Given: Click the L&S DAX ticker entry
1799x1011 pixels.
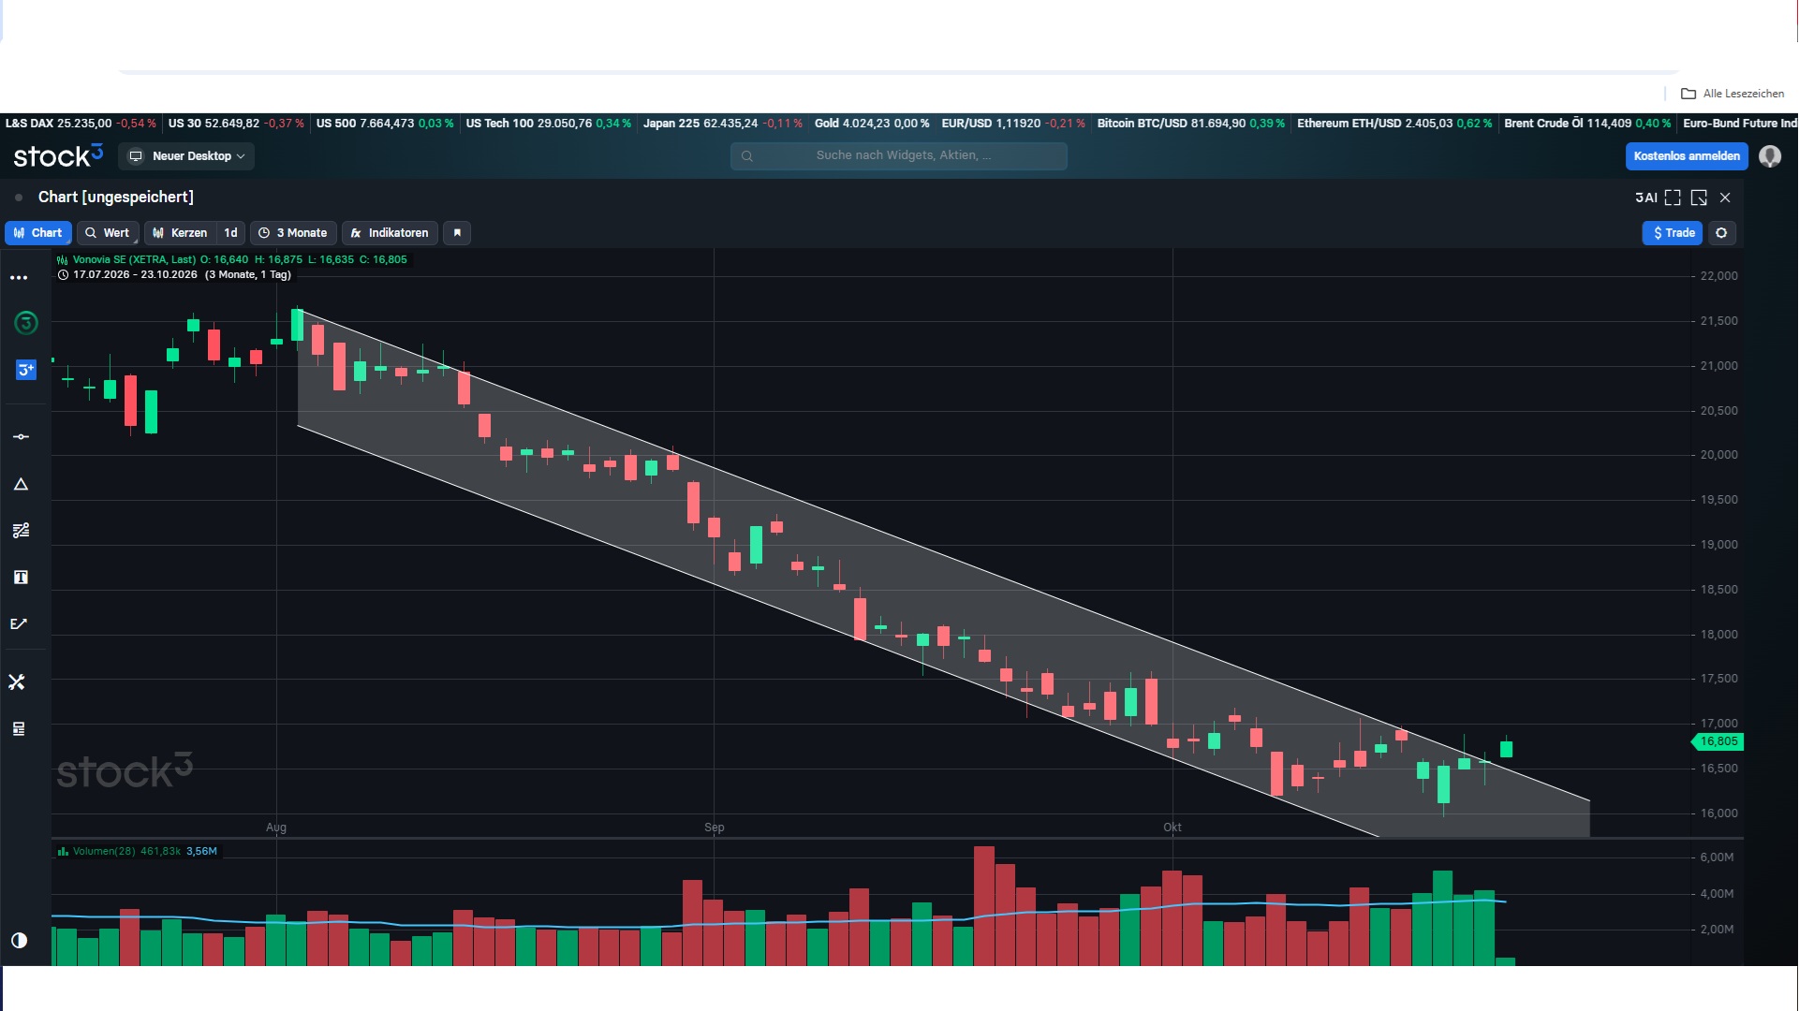Looking at the screenshot, I should pos(81,124).
